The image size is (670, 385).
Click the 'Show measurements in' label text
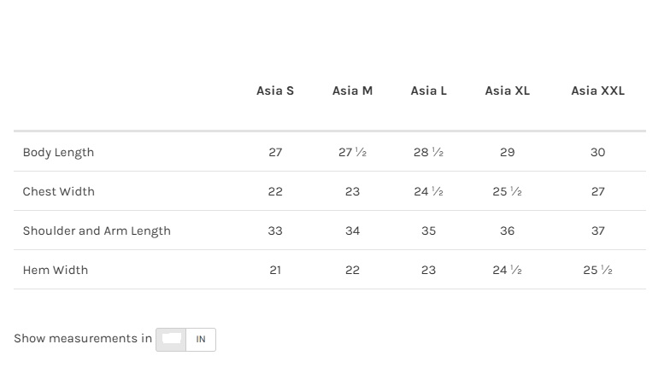[x=83, y=338]
